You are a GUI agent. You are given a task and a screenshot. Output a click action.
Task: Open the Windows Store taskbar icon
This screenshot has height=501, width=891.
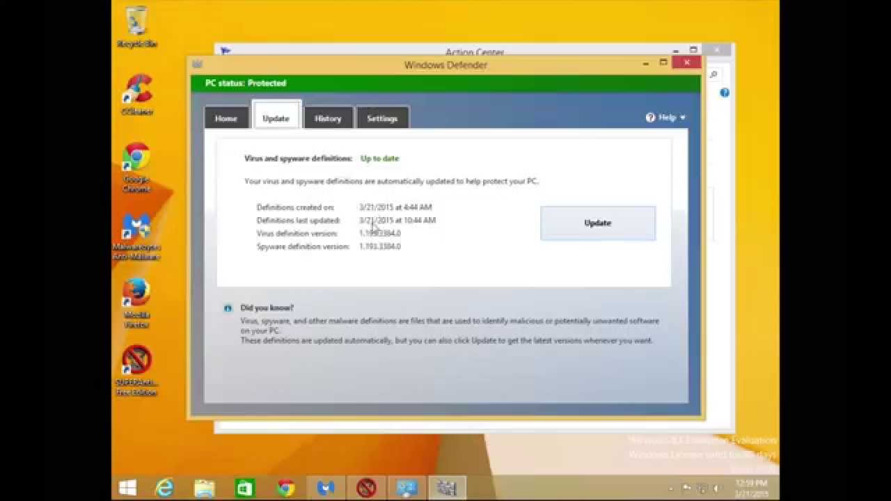(x=245, y=488)
